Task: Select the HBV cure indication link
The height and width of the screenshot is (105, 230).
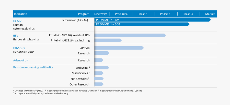Action: (19, 48)
